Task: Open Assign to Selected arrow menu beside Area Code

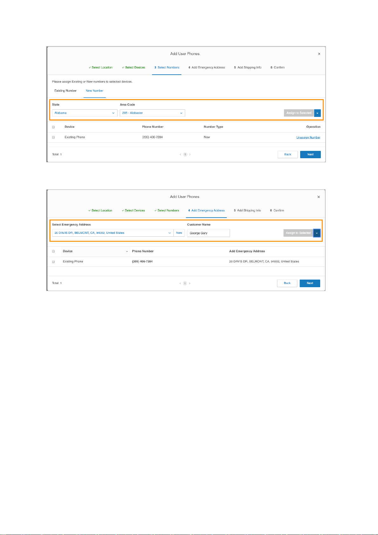Action: [317, 113]
